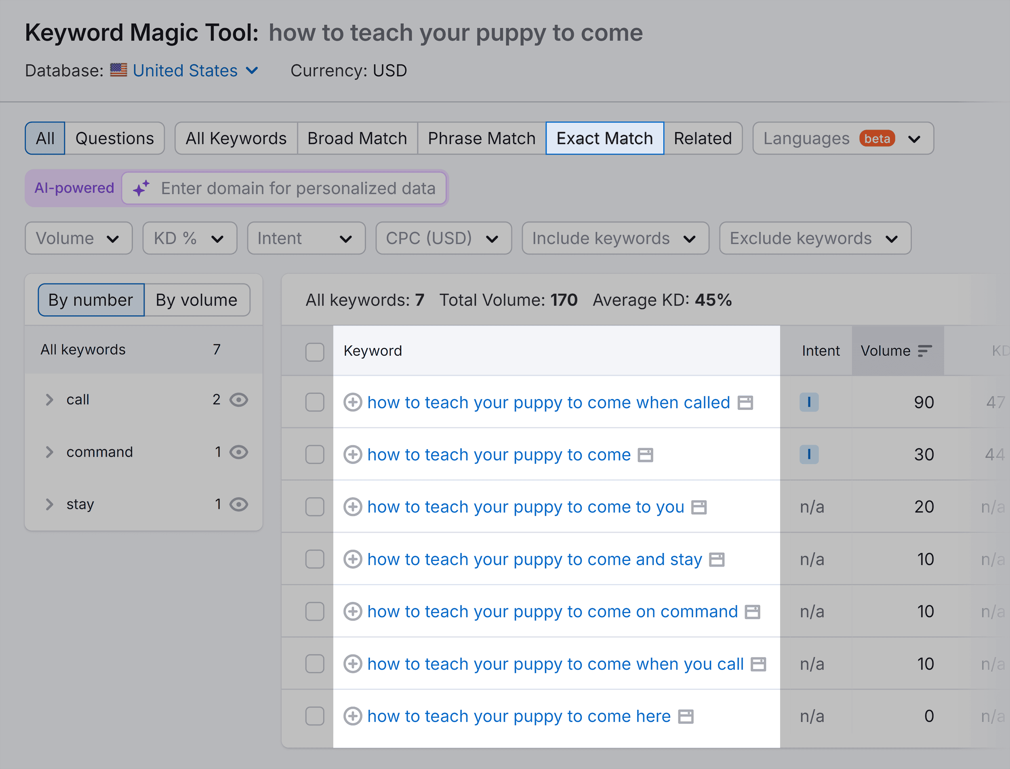Click the US flag icon next to Database
This screenshot has height=769, width=1010.
click(x=118, y=70)
